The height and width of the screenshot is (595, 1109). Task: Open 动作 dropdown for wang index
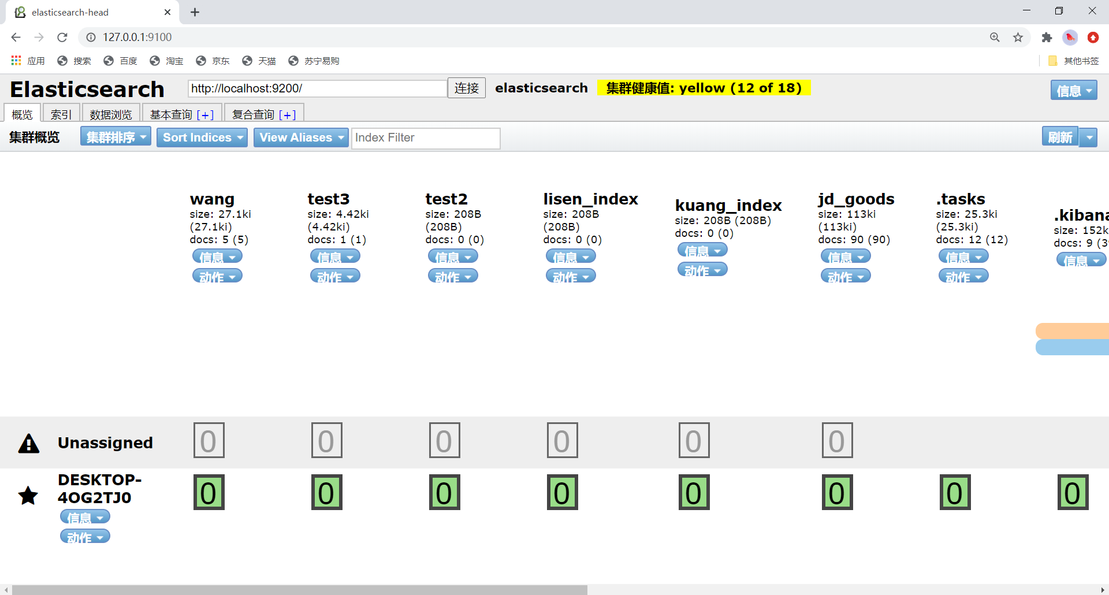pos(217,276)
